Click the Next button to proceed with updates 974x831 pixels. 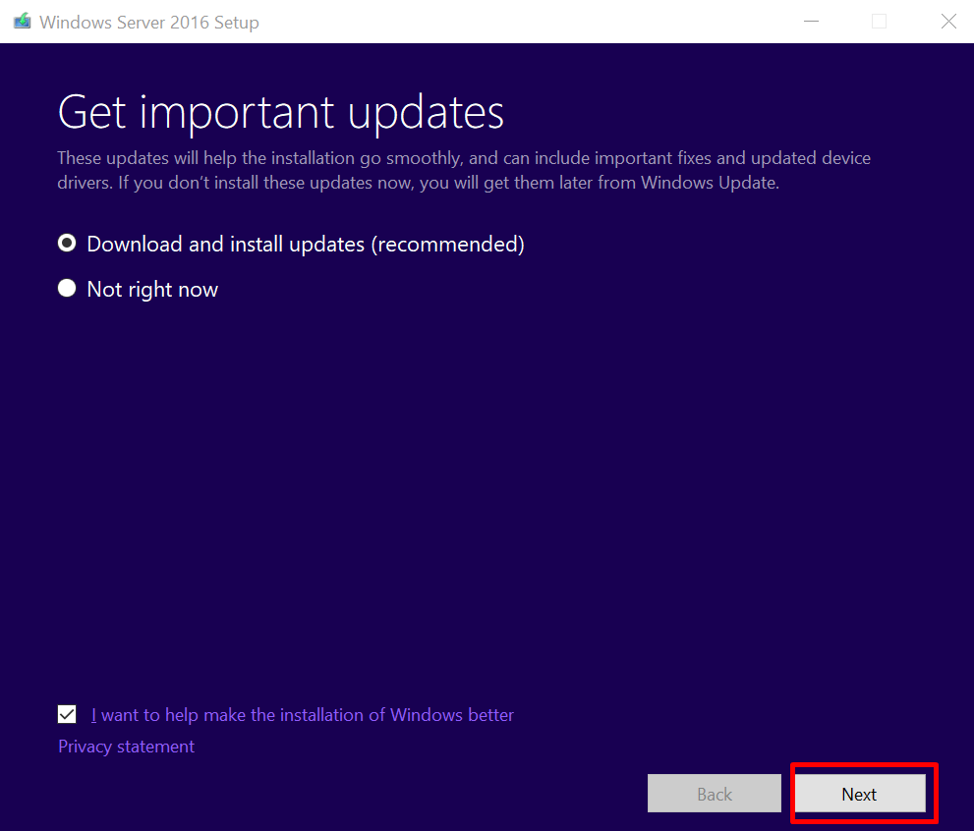pyautogui.click(x=858, y=793)
